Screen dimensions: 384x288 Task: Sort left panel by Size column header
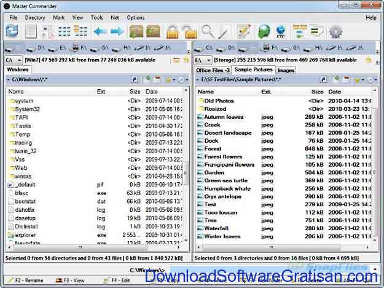(x=135, y=92)
